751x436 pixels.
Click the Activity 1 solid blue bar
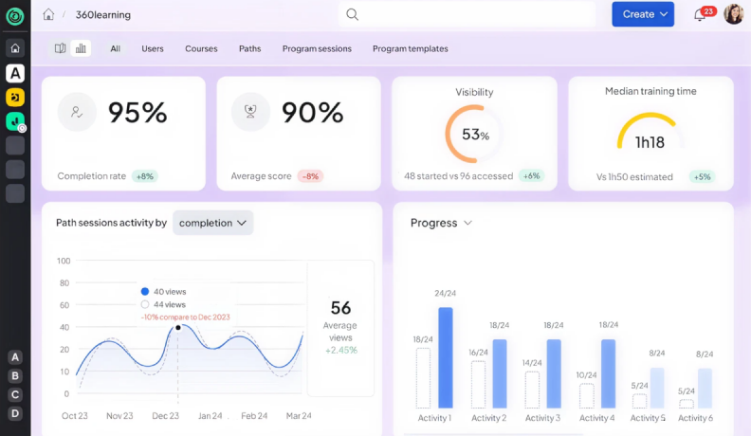(446, 357)
